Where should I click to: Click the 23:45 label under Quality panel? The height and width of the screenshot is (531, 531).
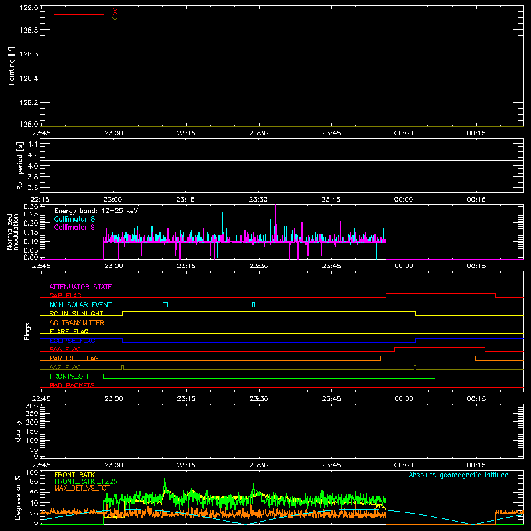pos(331,465)
